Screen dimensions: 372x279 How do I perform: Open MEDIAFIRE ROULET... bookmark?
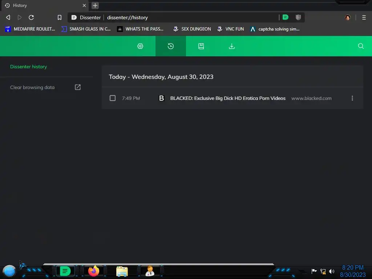[x=30, y=29]
